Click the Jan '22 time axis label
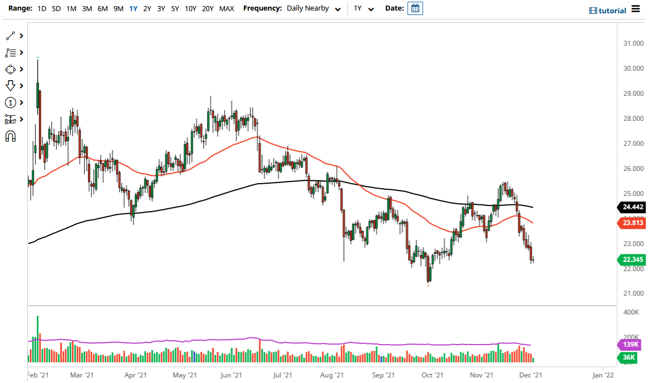The image size is (648, 383). [x=603, y=375]
